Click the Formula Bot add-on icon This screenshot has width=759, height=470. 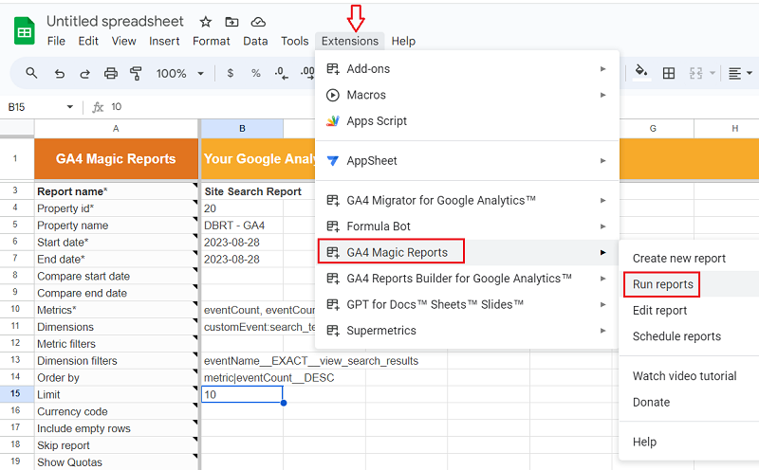(333, 226)
